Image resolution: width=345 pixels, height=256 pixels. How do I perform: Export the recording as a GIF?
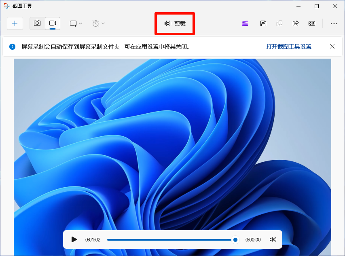(x=311, y=23)
